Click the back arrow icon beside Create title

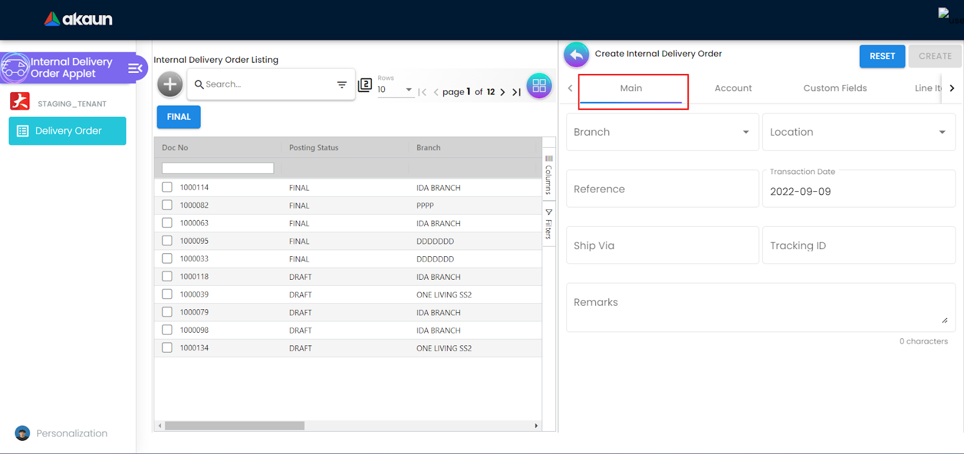pos(576,55)
